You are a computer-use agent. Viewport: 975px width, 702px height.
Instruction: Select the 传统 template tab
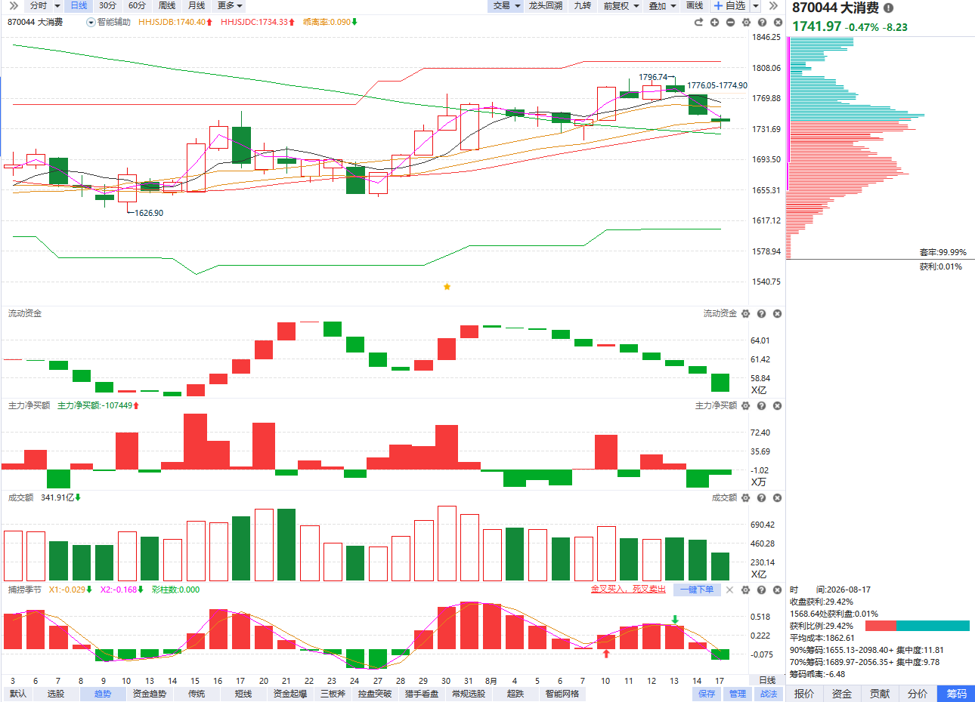tap(197, 694)
